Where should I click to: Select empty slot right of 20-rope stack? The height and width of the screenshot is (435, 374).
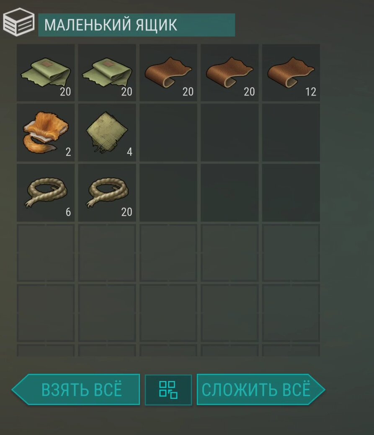(x=168, y=193)
